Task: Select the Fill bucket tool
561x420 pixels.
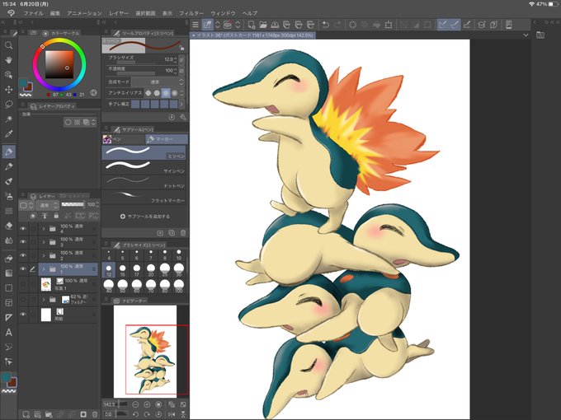Action: [8, 259]
